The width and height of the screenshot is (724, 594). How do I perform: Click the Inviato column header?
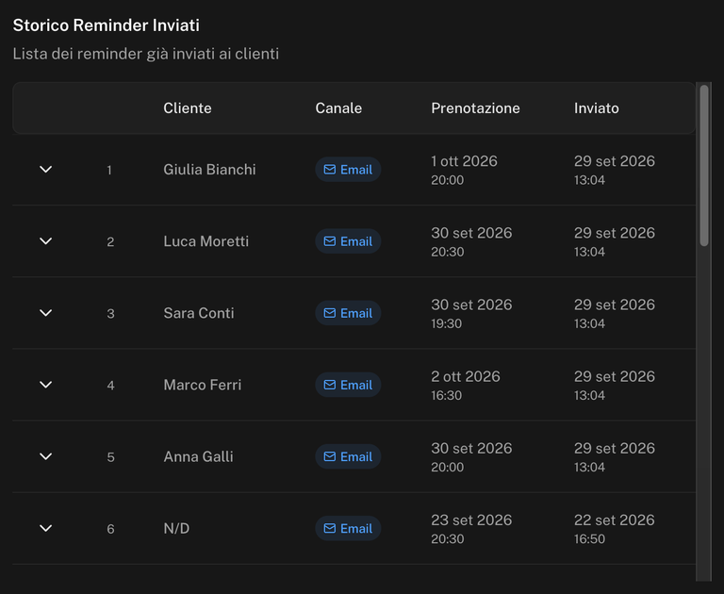point(597,108)
